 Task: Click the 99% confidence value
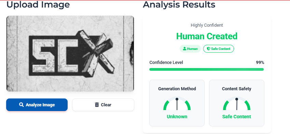point(260,63)
